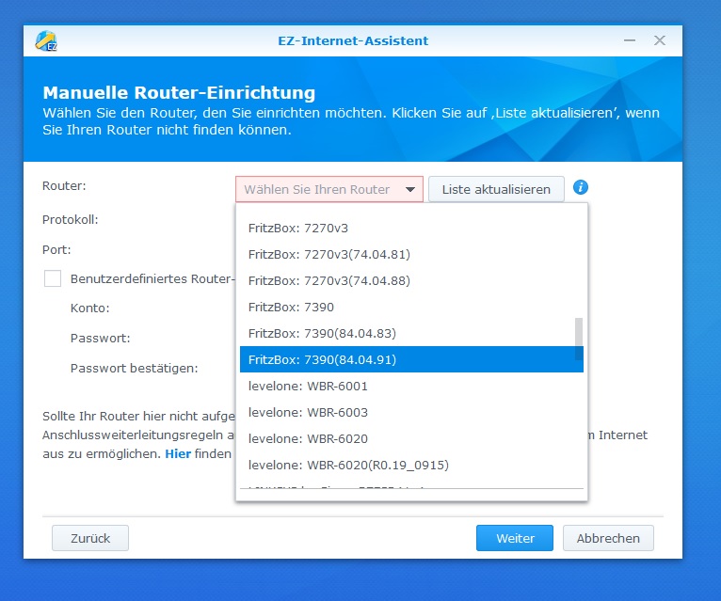
Task: Close the EZ-Internet-Assistent window
Action: click(660, 40)
